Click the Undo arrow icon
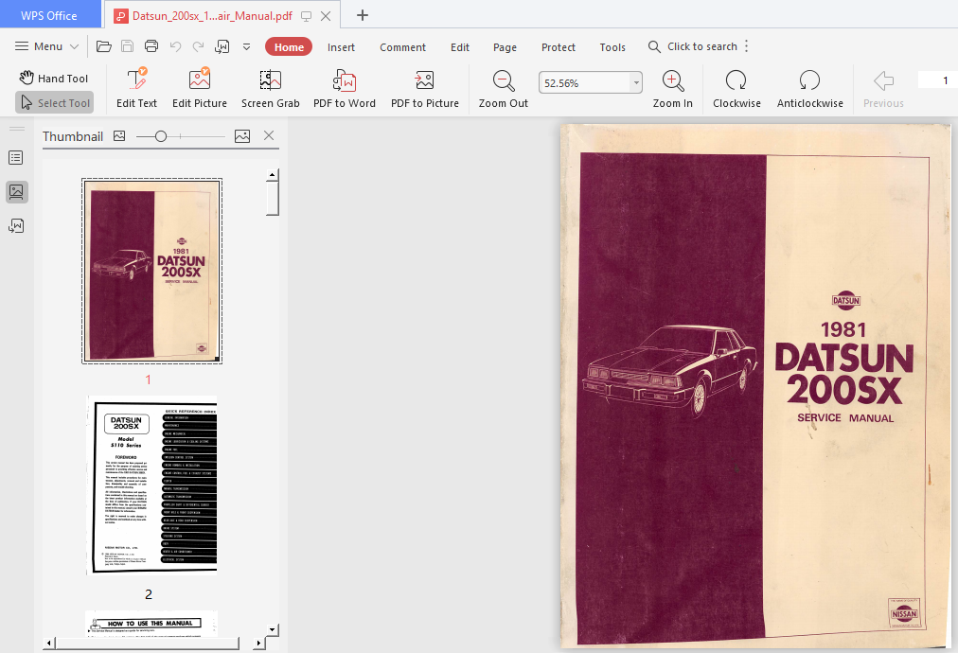 pyautogui.click(x=175, y=46)
